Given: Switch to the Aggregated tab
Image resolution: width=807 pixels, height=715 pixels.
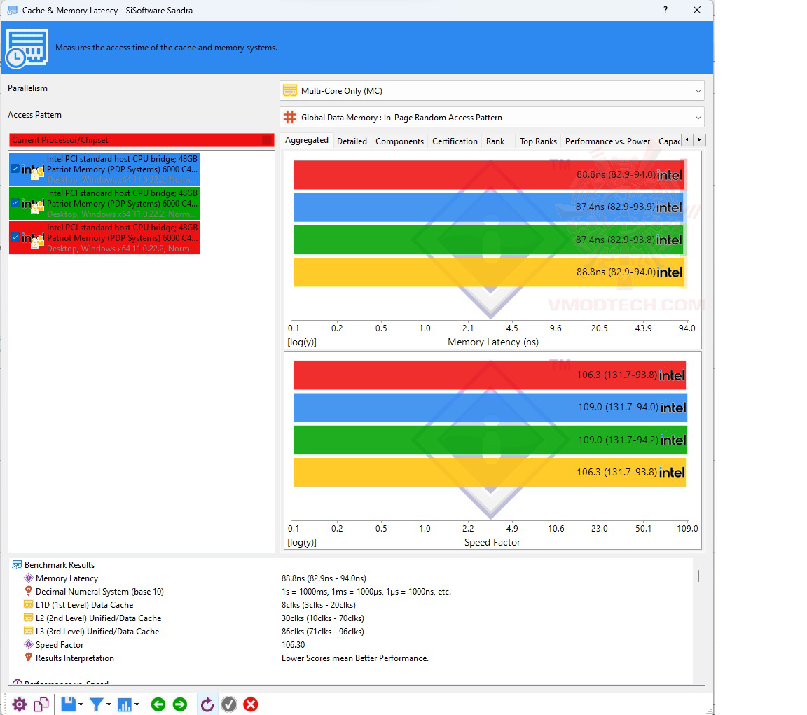Looking at the screenshot, I should (307, 140).
